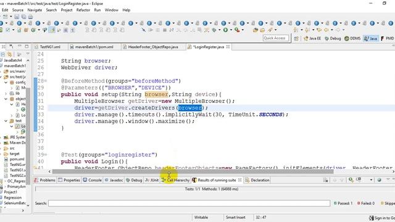395x222 pixels.
Task: Close the LoginRegister.java editor tab
Action: point(228,47)
